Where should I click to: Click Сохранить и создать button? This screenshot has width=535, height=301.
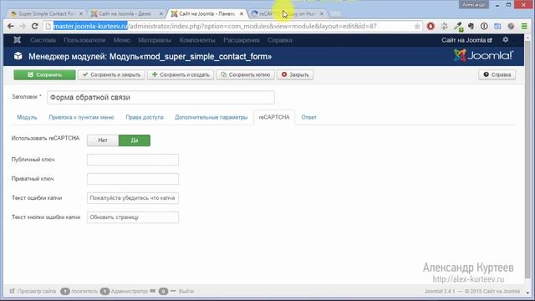181,74
